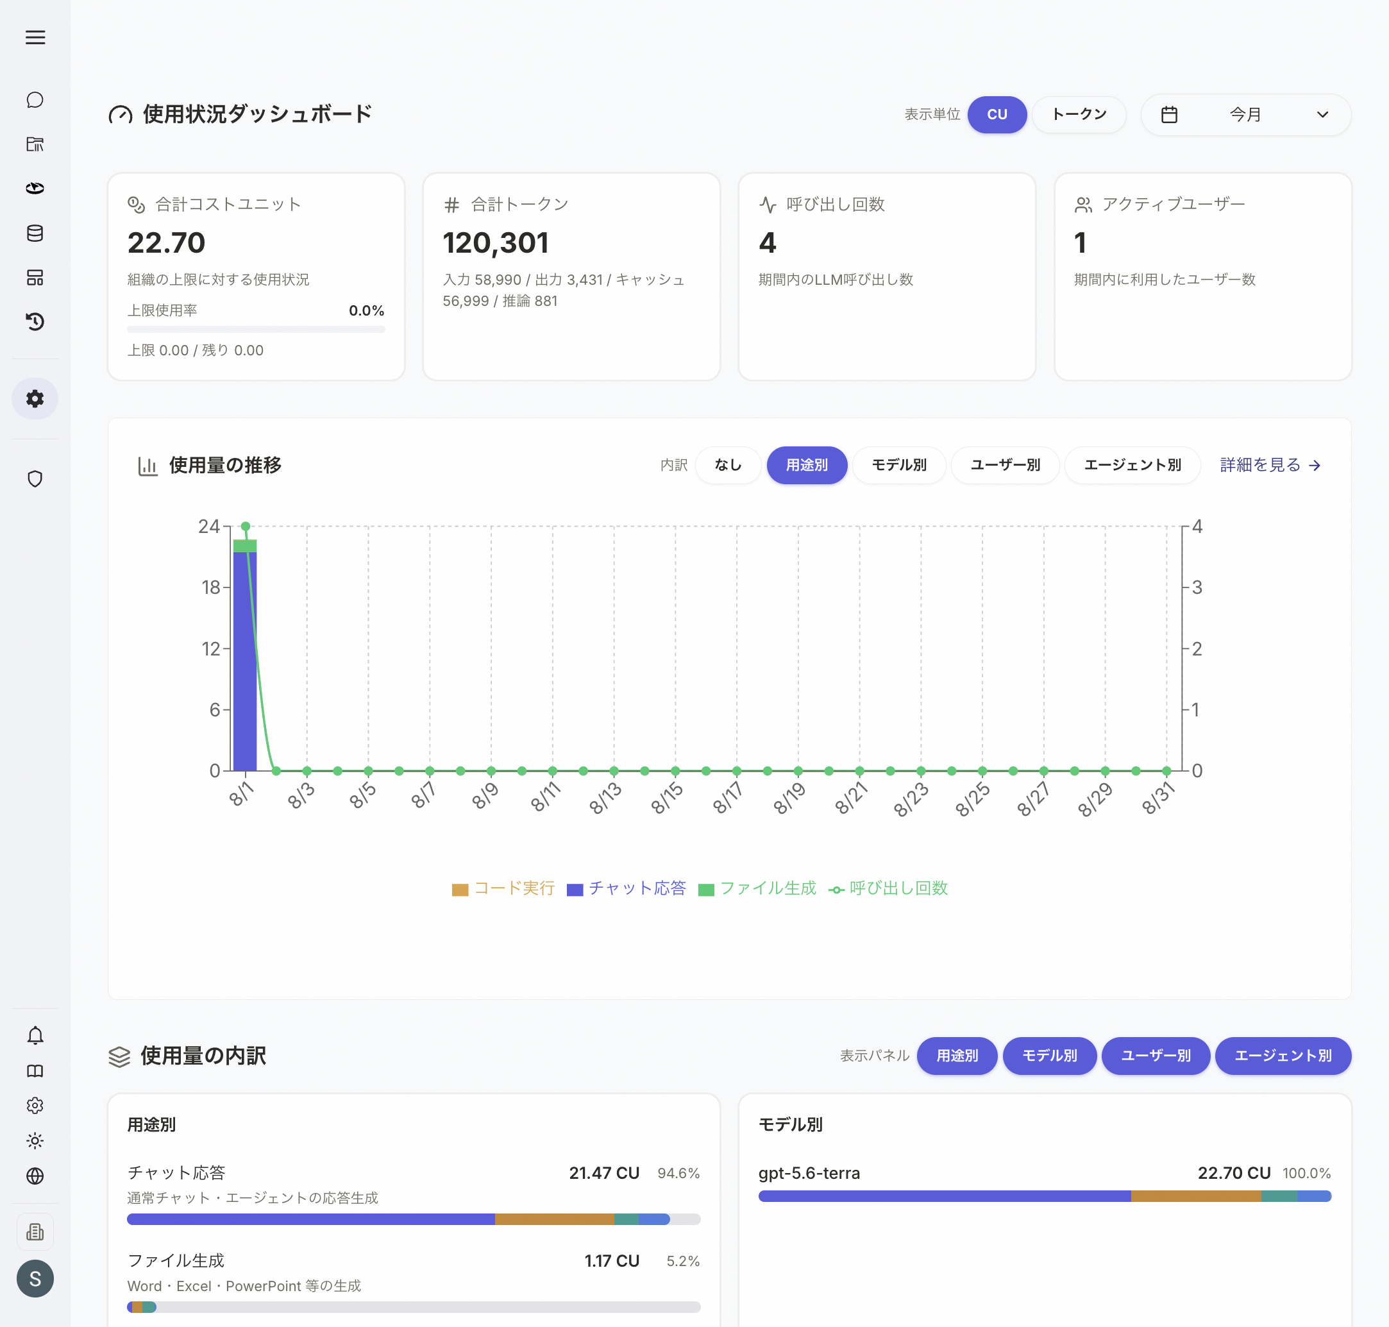Click the 呼び出し回数 legend entry
This screenshot has height=1327, width=1389.
tap(888, 888)
